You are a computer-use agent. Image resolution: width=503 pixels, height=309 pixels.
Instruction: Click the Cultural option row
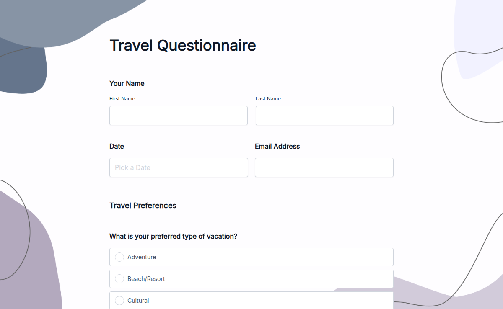(x=251, y=300)
